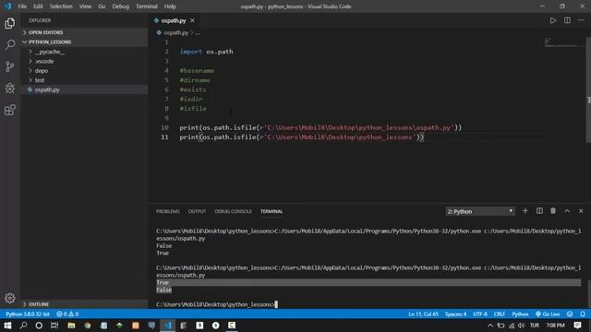Switch to the Output panel tab
This screenshot has height=332, width=591.
[197, 211]
